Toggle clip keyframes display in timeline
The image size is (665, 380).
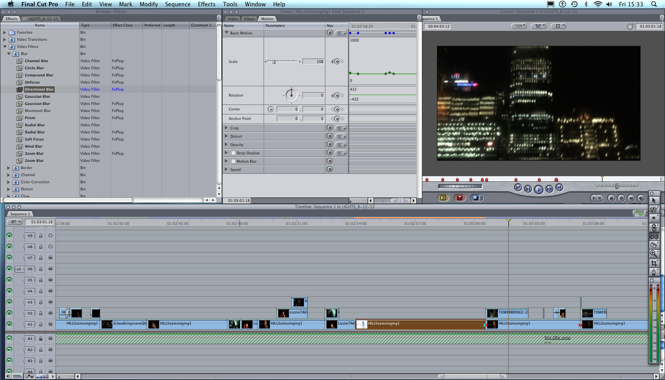coord(17,376)
